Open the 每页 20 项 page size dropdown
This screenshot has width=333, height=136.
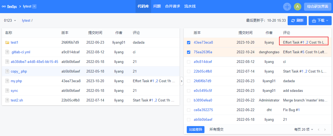pyautogui.click(x=303, y=130)
